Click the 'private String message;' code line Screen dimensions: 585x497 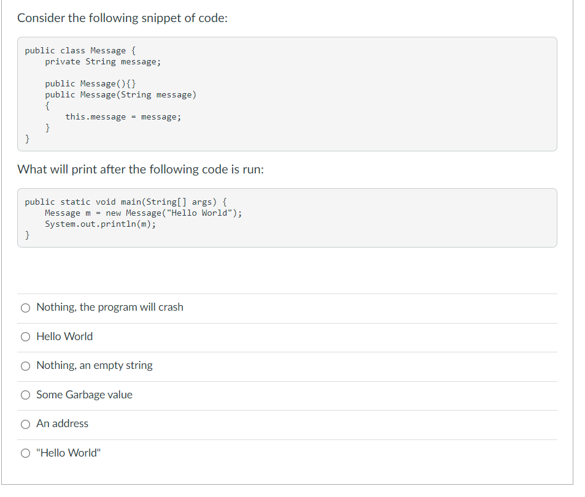tap(103, 62)
